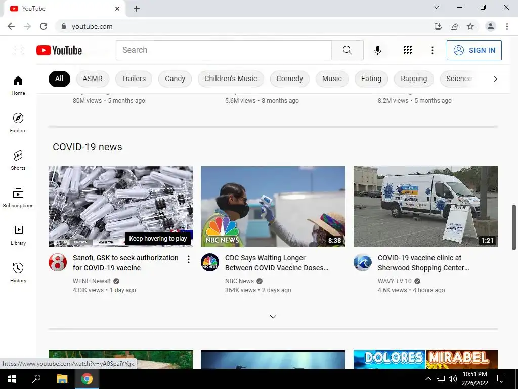Image resolution: width=518 pixels, height=389 pixels.
Task: Share this page from address bar
Action: click(x=454, y=26)
